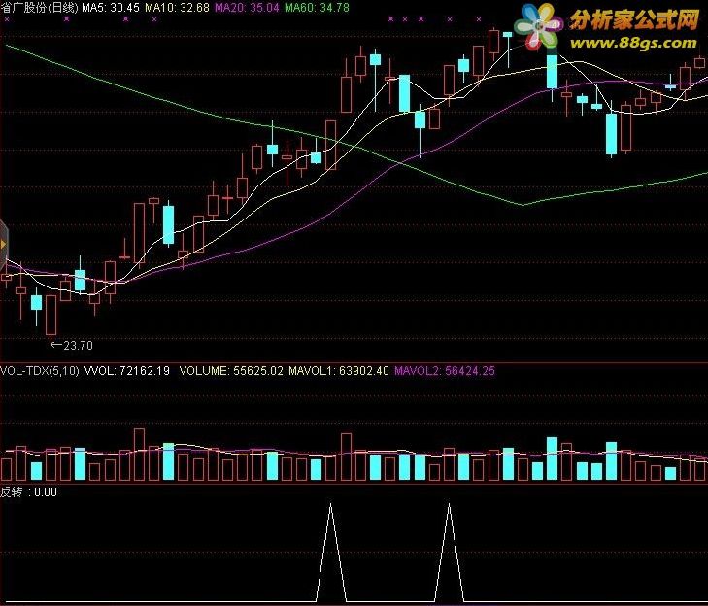The width and height of the screenshot is (708, 606).
Task: Select the MA60: 34.78 indicator label
Action: point(317,7)
